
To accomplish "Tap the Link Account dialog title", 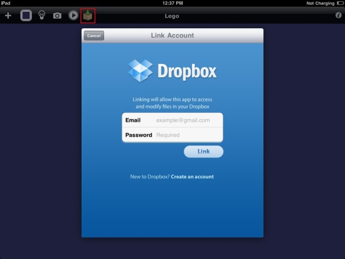I will pos(172,35).
